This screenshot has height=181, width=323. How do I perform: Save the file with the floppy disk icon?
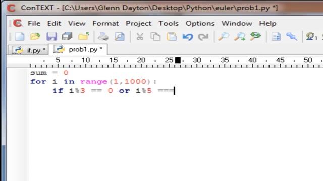coord(51,37)
